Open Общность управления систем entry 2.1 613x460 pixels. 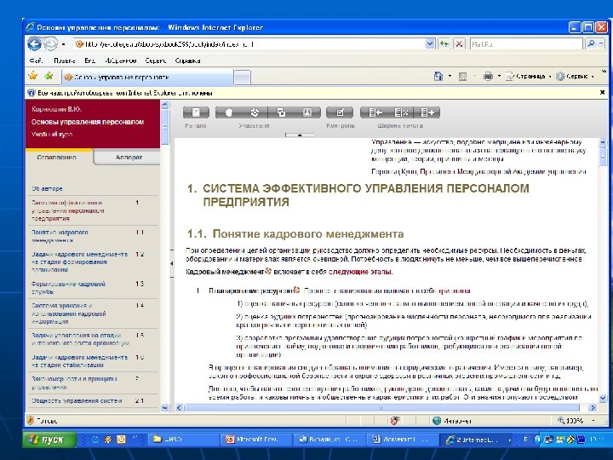77,400
